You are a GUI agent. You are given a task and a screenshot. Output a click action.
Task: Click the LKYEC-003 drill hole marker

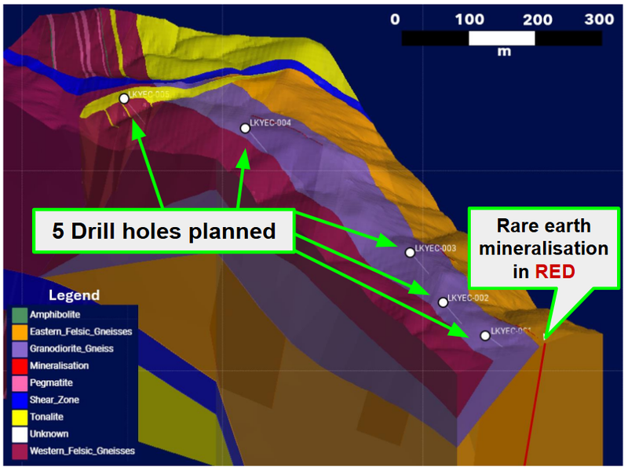[x=409, y=252]
